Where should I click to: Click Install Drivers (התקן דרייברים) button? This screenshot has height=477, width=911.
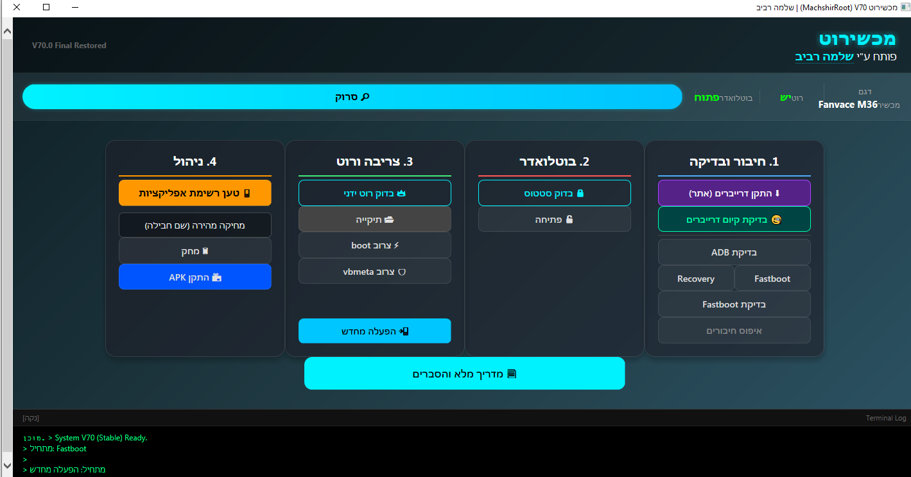click(x=734, y=193)
